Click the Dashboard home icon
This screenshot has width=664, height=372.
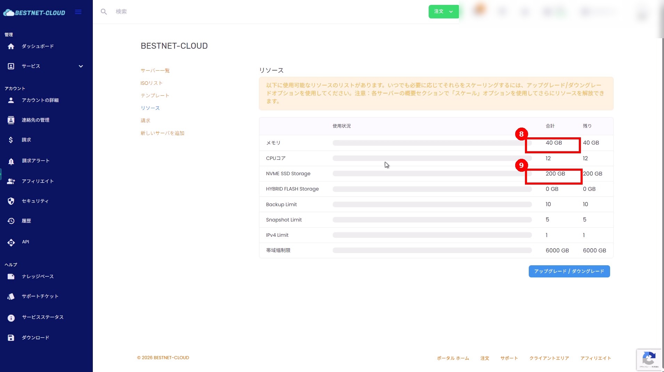point(11,46)
